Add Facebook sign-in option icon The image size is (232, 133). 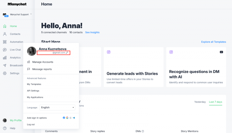(64, 118)
